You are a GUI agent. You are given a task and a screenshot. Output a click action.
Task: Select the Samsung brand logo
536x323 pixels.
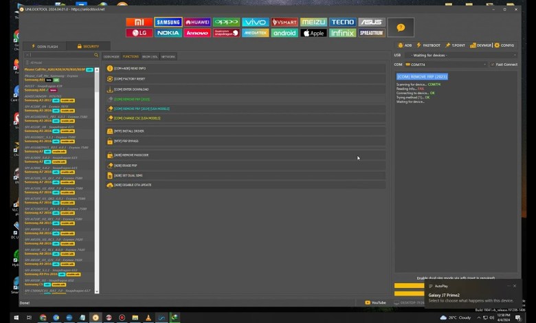(168, 22)
